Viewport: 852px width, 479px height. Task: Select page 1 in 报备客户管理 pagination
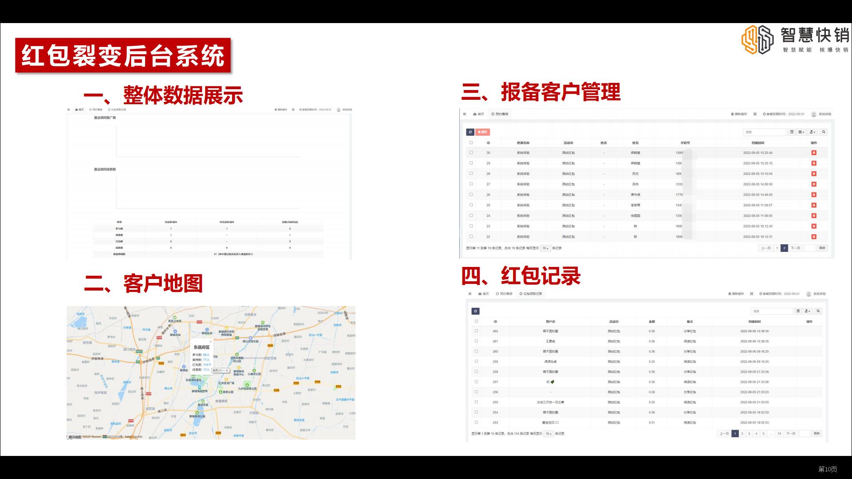(x=777, y=248)
